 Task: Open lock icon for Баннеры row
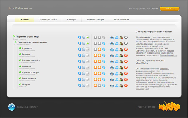coord(117,68)
